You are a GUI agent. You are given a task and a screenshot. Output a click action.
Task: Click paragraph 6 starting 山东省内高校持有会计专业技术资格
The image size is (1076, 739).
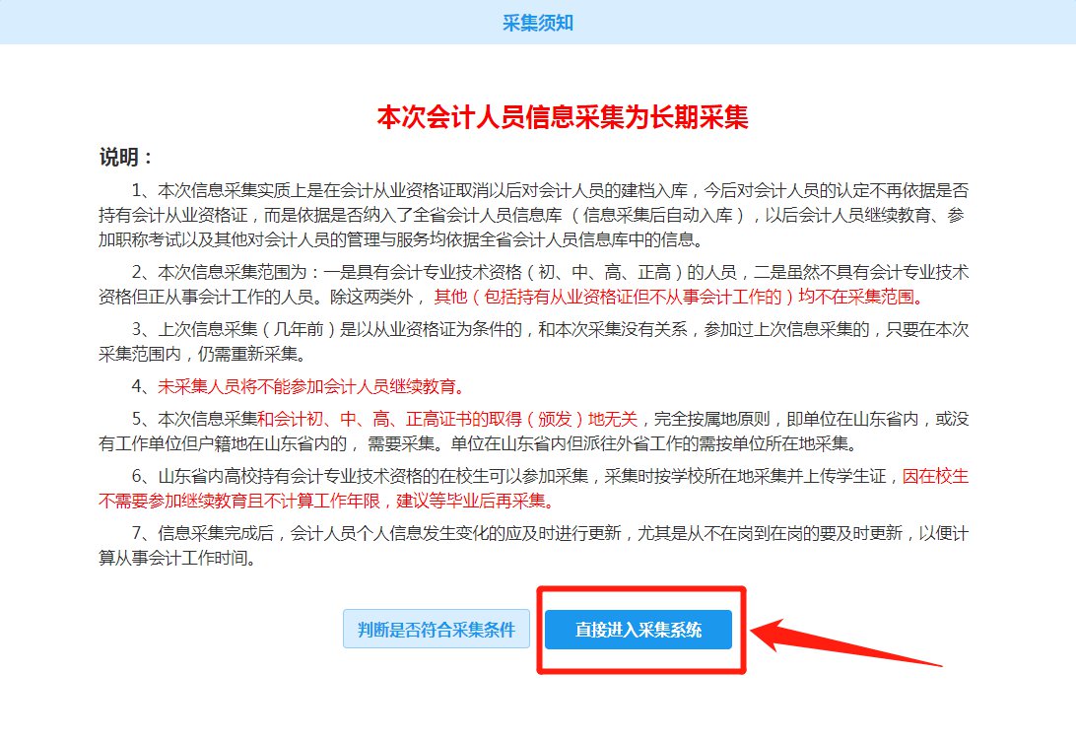click(534, 488)
